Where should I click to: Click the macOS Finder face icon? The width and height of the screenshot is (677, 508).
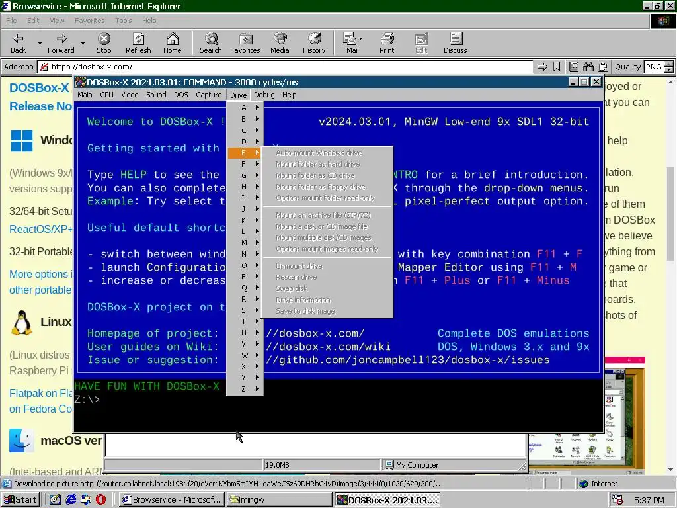point(22,440)
